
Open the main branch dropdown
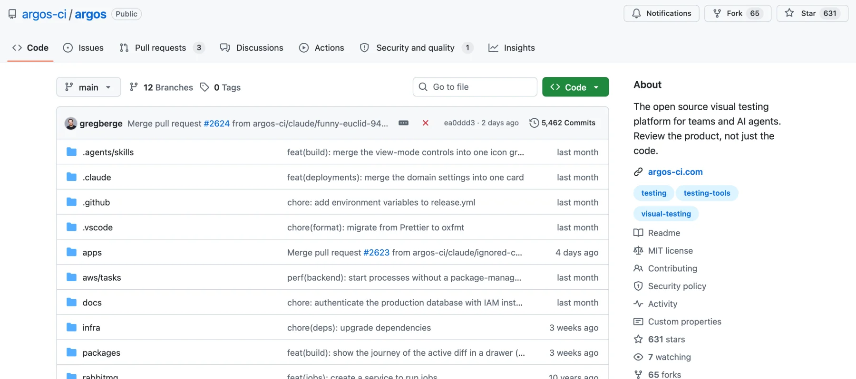[x=88, y=87]
